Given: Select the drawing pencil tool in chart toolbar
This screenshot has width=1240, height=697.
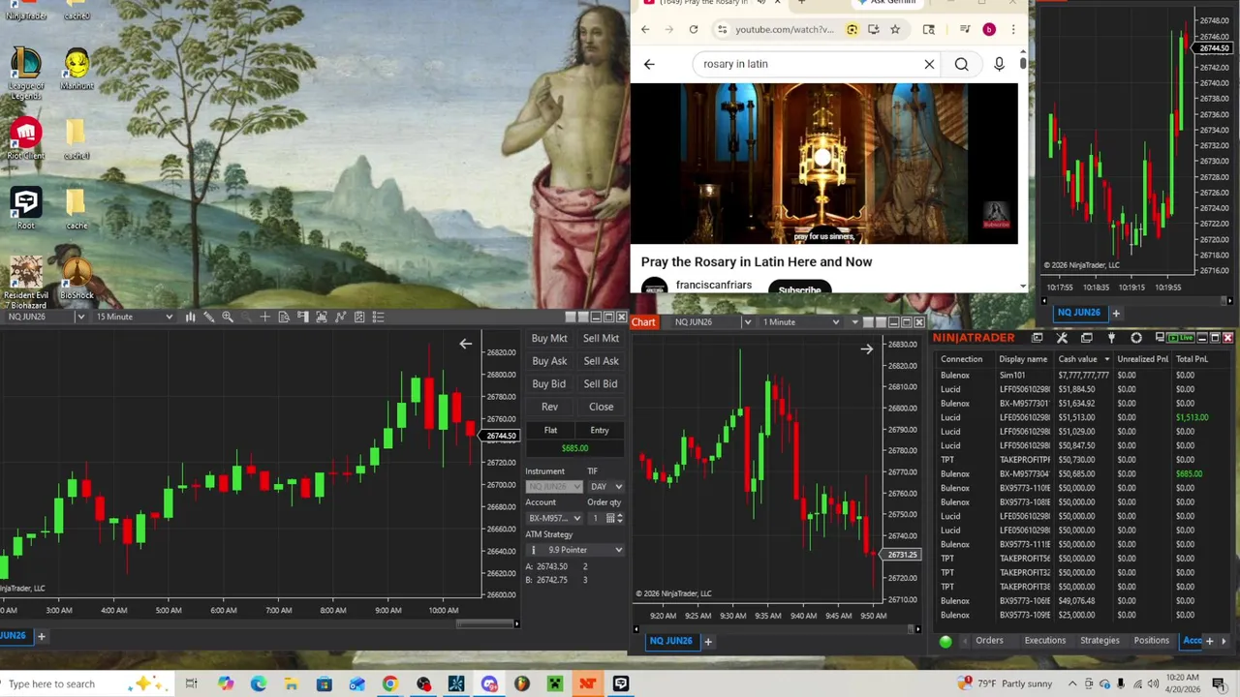Looking at the screenshot, I should (x=208, y=317).
